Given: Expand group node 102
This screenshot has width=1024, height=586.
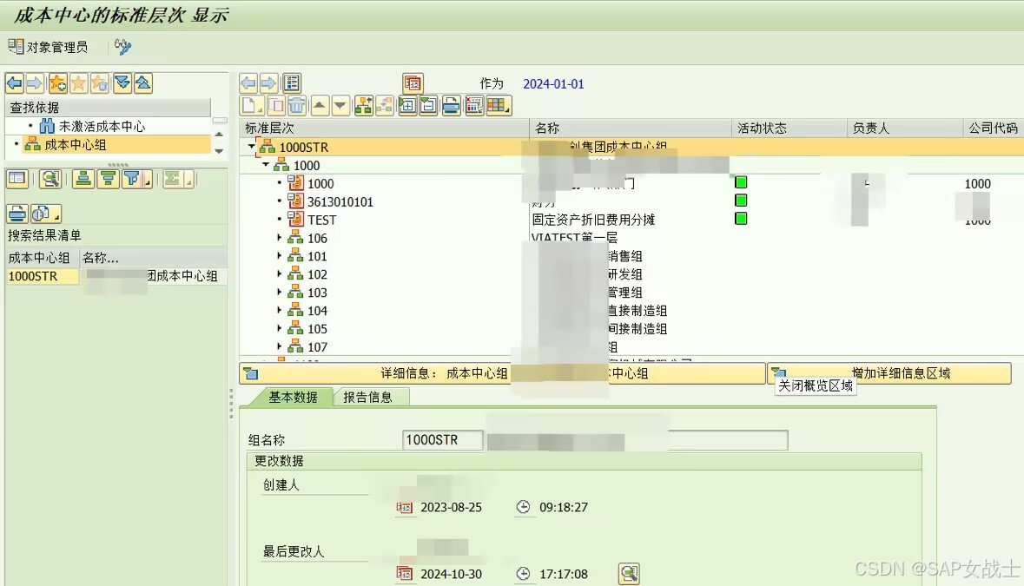Looking at the screenshot, I should (280, 274).
